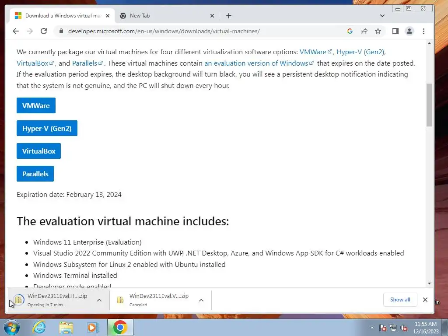448x336 pixels.
Task: Open the VMWare hyperlink in paragraph
Action: point(315,52)
